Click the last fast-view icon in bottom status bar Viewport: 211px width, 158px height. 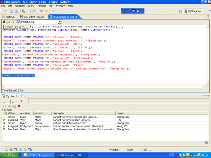tap(30, 149)
